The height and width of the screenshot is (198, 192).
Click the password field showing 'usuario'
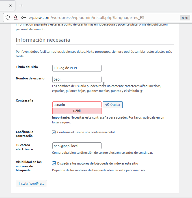tap(77, 105)
